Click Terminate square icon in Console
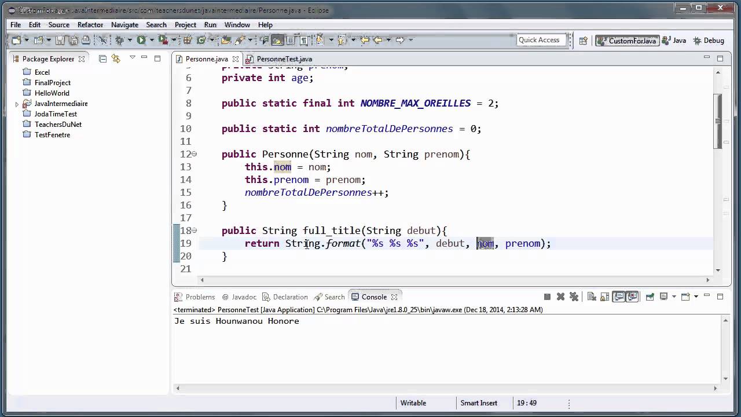 point(547,297)
